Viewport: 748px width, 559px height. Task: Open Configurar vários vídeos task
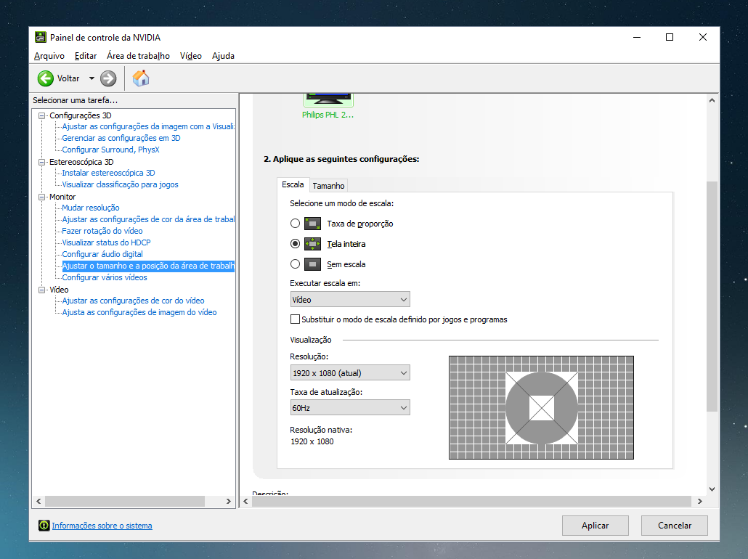105,277
